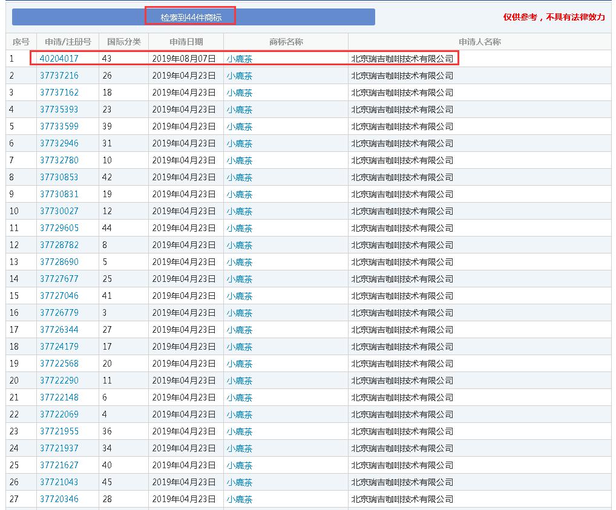Click 小鹿茶 trademark link in row 20
616x510 pixels.
(x=239, y=381)
